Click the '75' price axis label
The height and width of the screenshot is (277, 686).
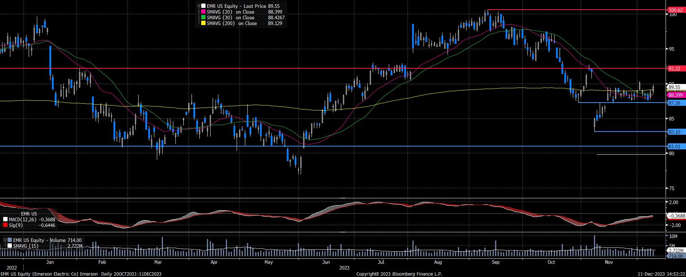[x=671, y=188]
